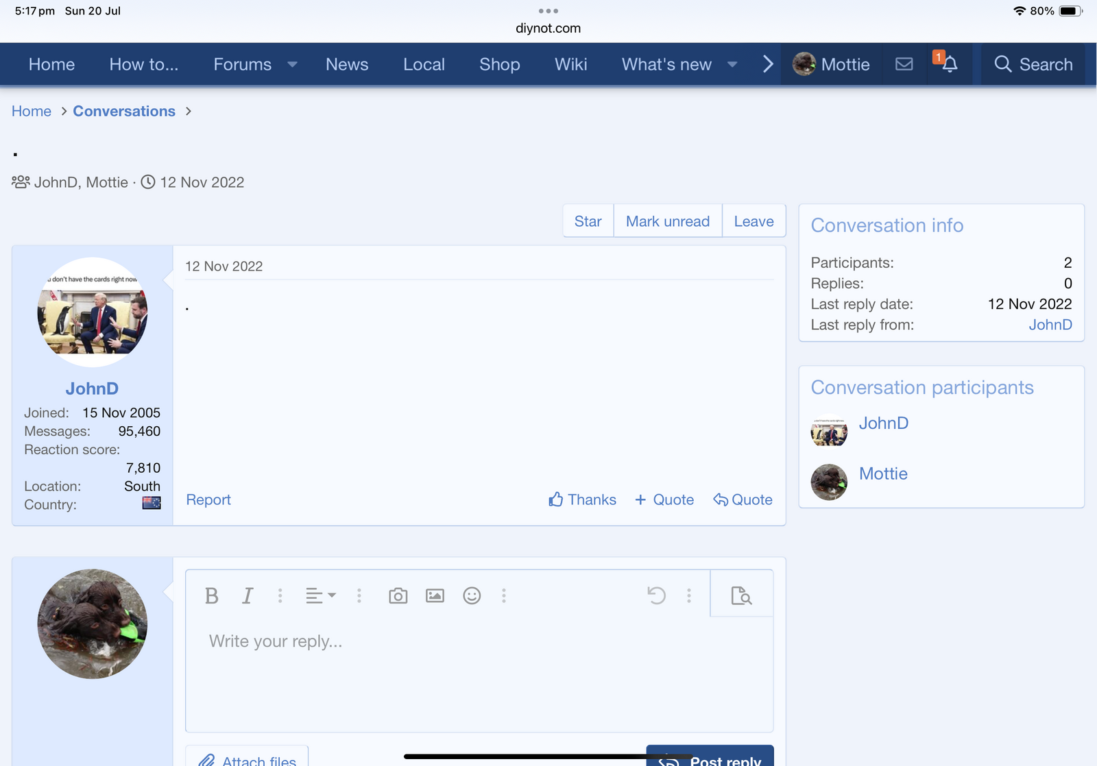Open the text alignment dropdown
The height and width of the screenshot is (766, 1097).
coord(320,596)
